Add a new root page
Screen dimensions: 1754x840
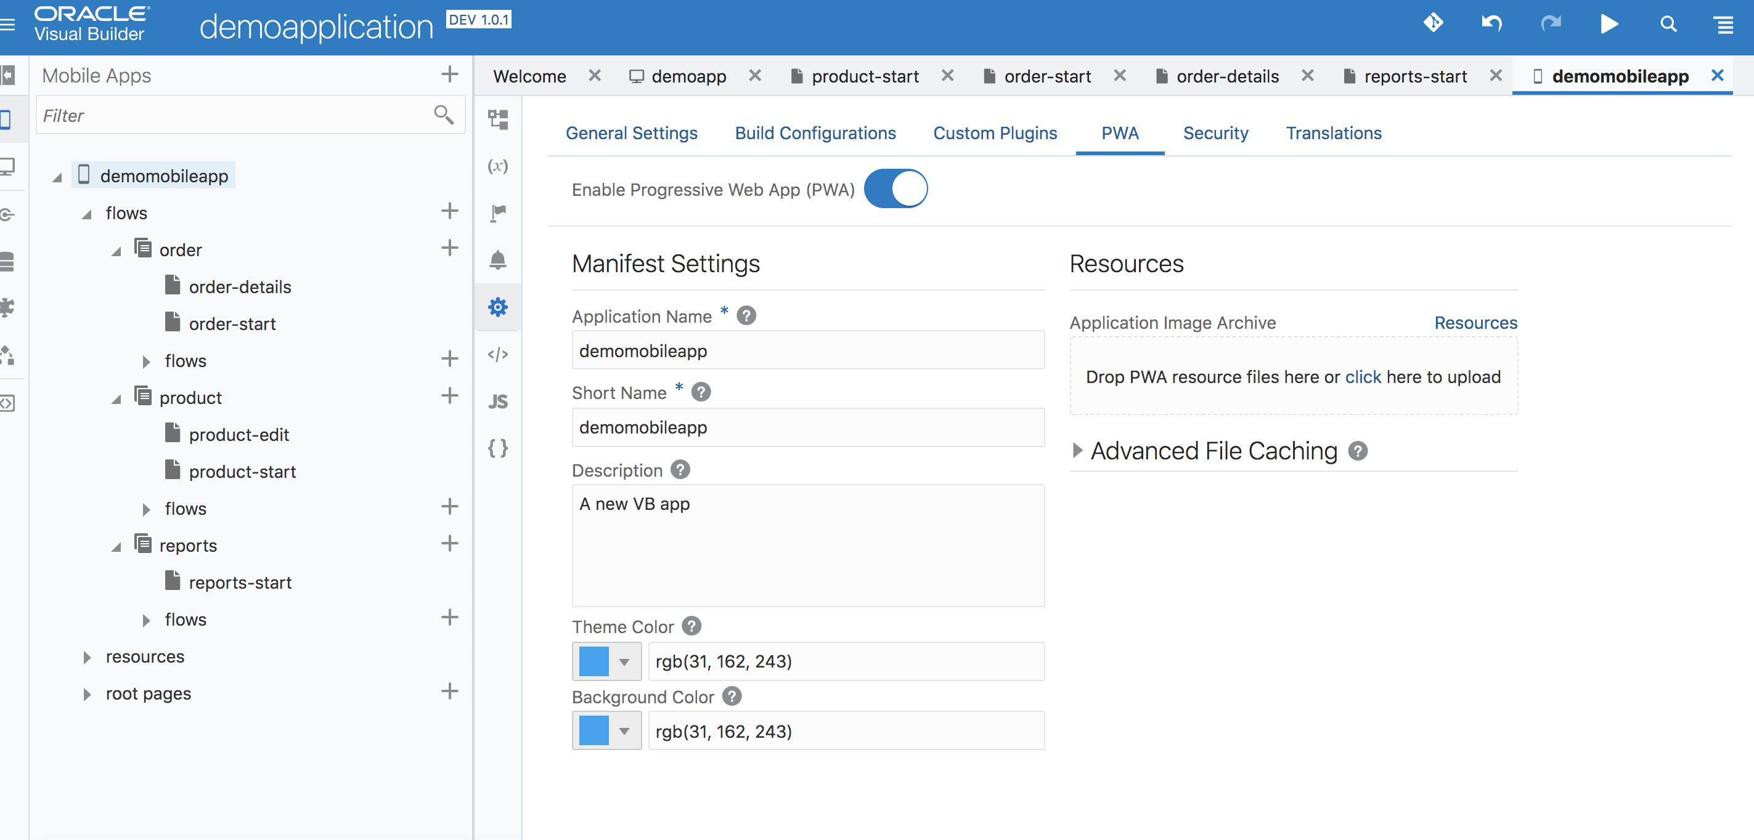(x=449, y=691)
